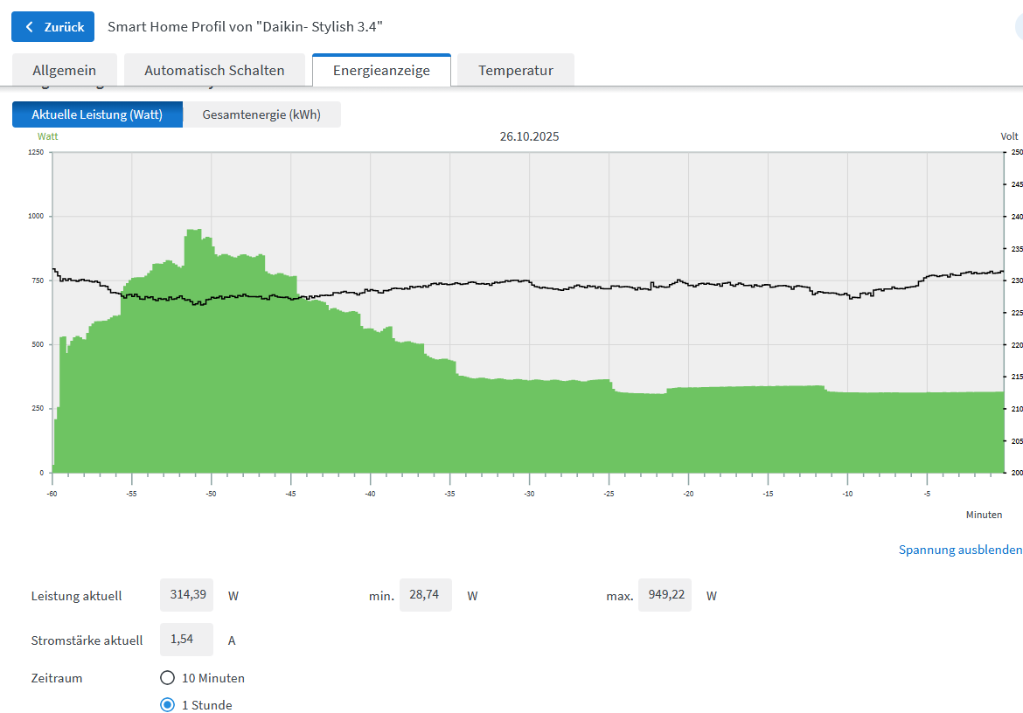Screen dimensions: 1023x713
Task: Open the Automatisch Schalten tab
Action: click(x=214, y=71)
